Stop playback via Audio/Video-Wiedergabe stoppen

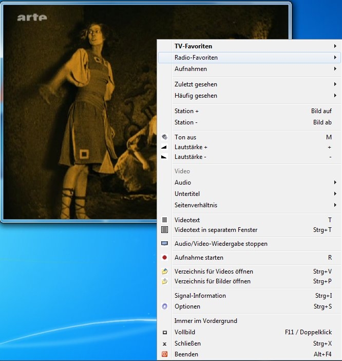[x=221, y=244]
